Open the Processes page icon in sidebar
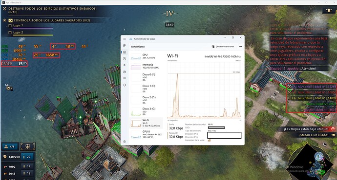 [x=125, y=46]
